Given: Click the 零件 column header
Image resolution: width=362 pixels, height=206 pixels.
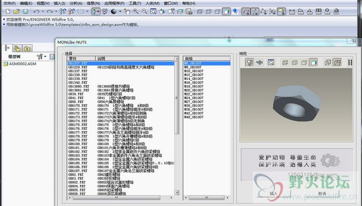Looking at the screenshot, I should coord(81,58).
